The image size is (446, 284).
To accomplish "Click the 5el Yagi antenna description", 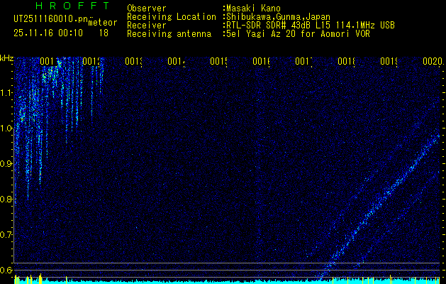I will click(x=297, y=33).
